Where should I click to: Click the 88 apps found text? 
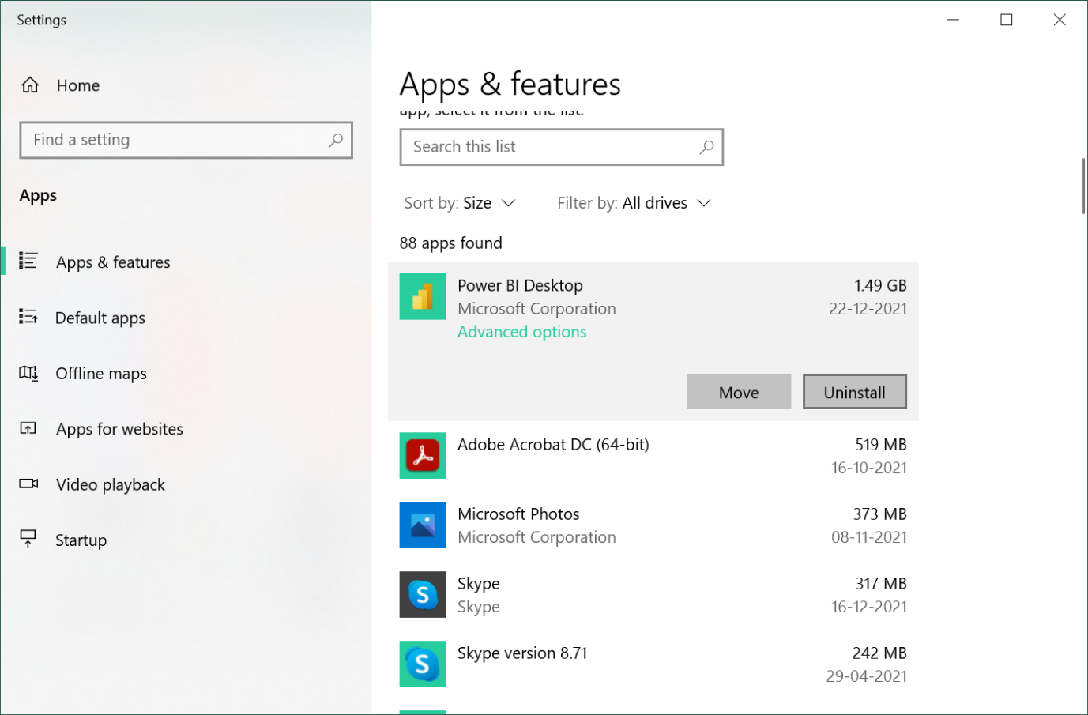[x=451, y=243]
